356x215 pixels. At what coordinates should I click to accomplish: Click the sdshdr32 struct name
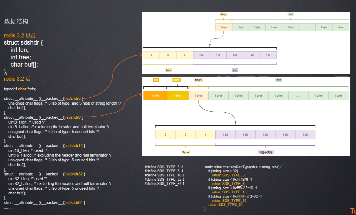tap(74, 174)
